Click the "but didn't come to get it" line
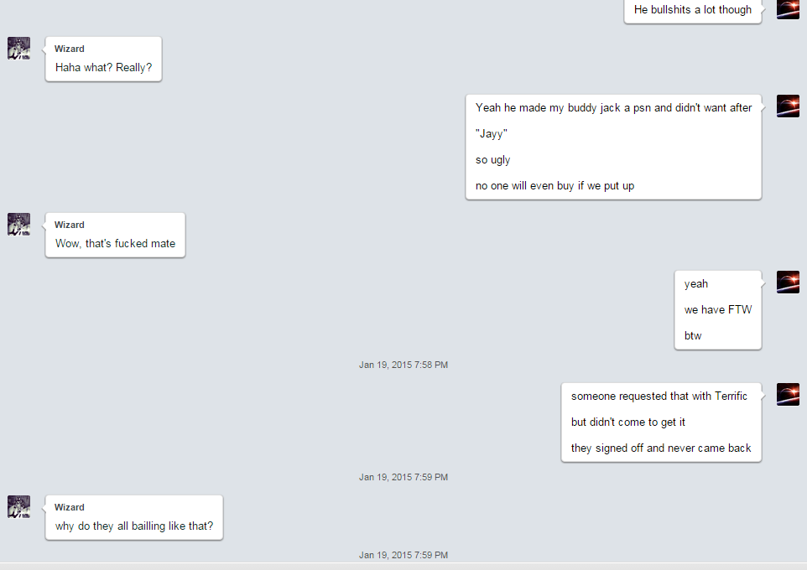 pyautogui.click(x=627, y=422)
